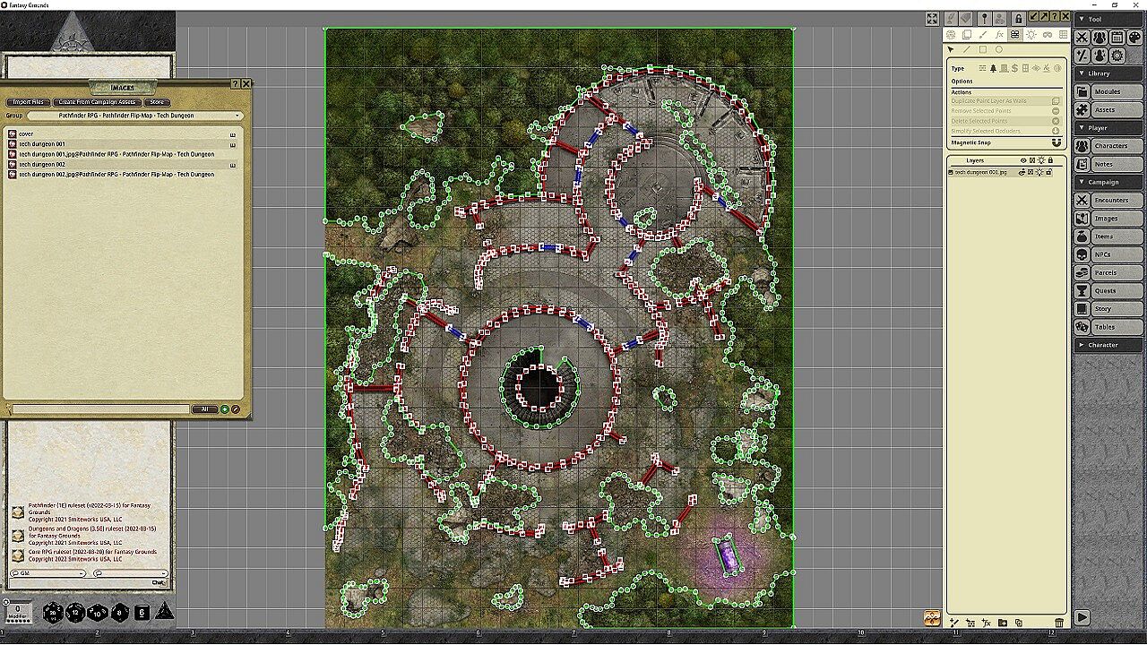Expand the Character sidebar section
Screen dimensions: 1147x645
1108,345
